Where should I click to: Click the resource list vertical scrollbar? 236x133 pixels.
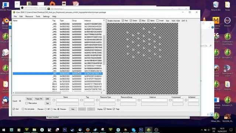[x=104, y=50]
